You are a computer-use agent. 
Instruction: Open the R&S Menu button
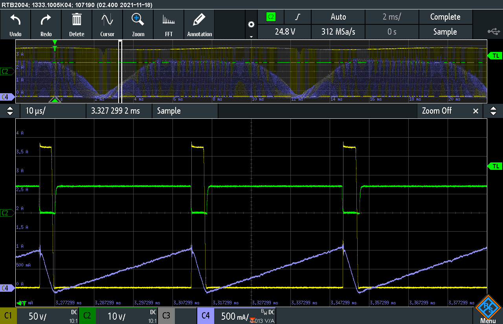488,309
